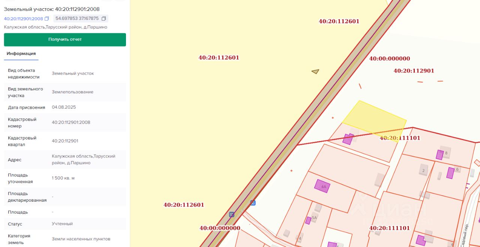Screen dimensions: 480x247
Task: Click 40:20:111101 label at the map bottom right
Action: click(x=390, y=228)
